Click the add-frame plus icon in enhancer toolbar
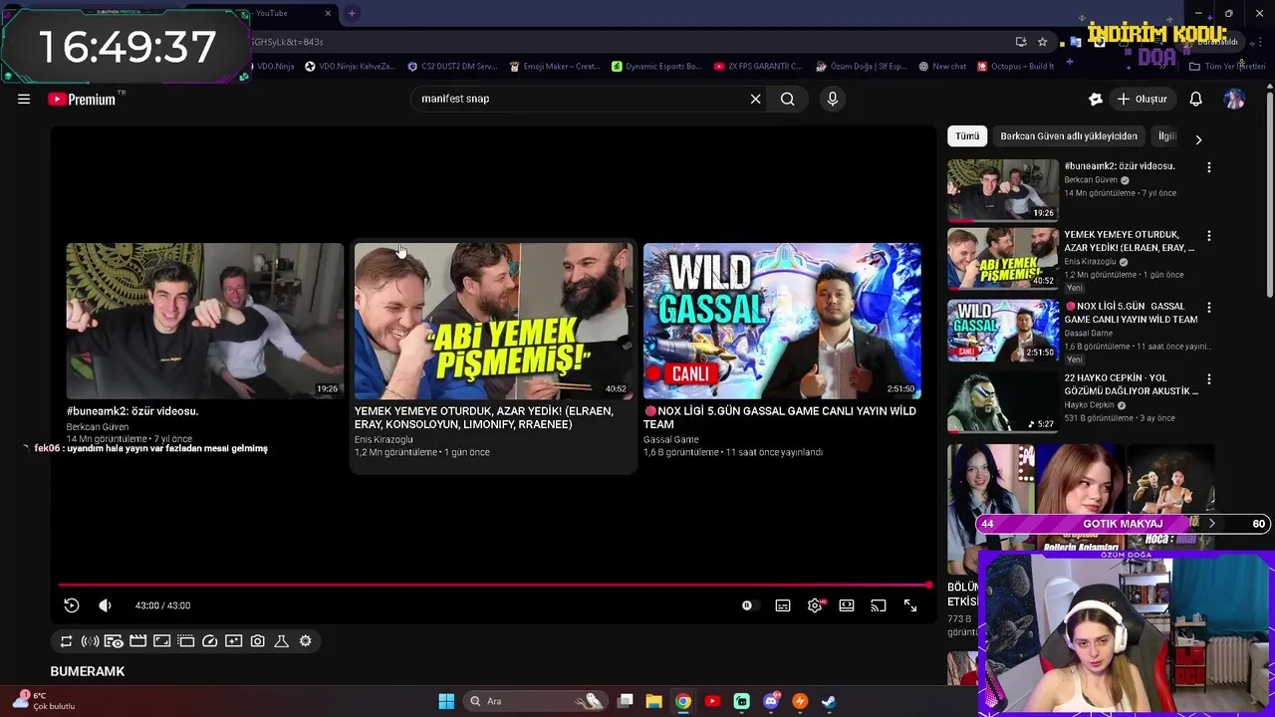Image resolution: width=1275 pixels, height=717 pixels. point(233,641)
